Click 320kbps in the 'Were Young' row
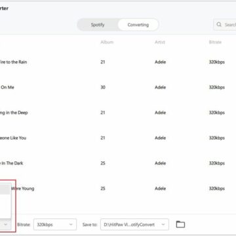Viewport: 236px width, 236px height. (217, 188)
